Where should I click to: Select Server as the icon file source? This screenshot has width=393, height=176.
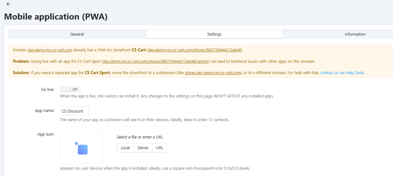tap(143, 148)
